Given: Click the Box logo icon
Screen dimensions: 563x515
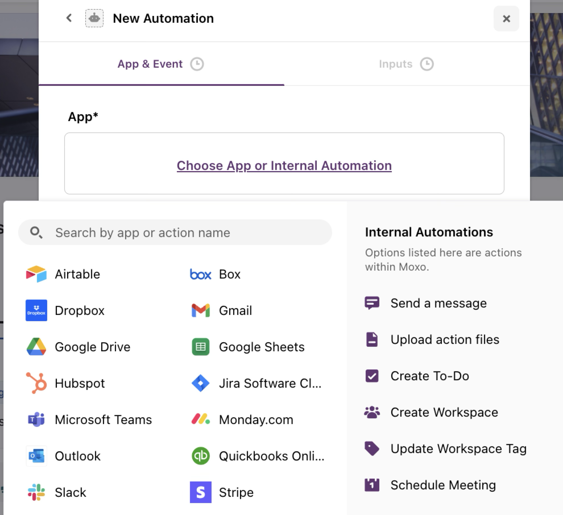Looking at the screenshot, I should click(200, 274).
